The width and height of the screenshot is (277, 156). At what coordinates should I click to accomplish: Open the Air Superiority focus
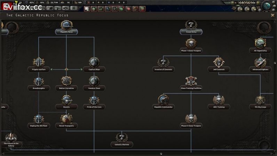pos(260,44)
